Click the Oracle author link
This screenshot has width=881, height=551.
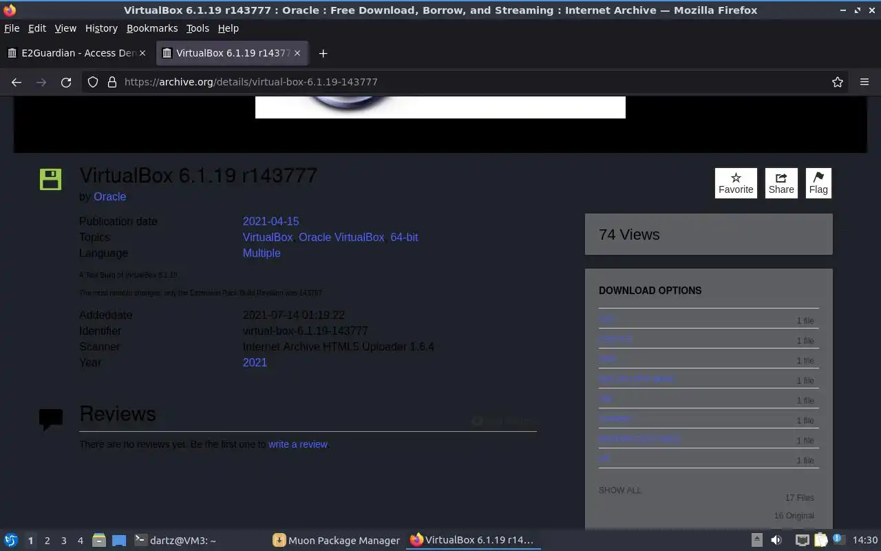click(x=110, y=196)
